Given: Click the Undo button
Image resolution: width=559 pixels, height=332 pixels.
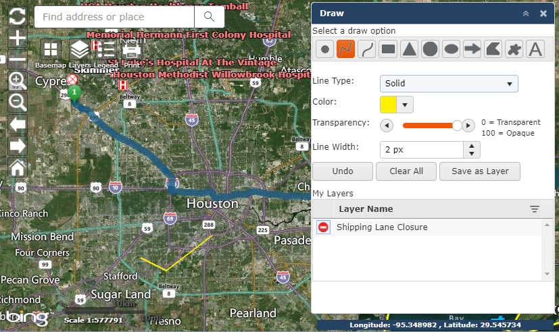Looking at the screenshot, I should pyautogui.click(x=343, y=171).
